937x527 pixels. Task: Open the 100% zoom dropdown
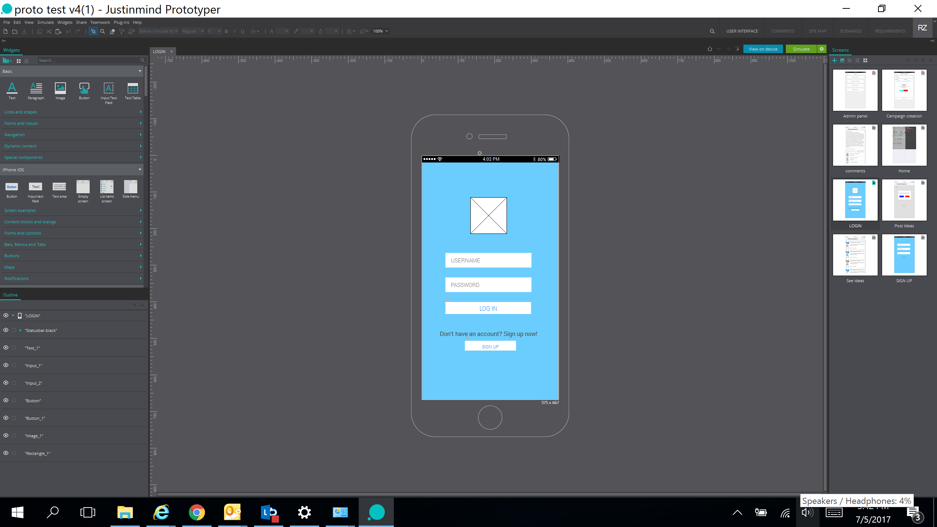[387, 31]
